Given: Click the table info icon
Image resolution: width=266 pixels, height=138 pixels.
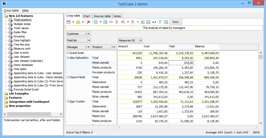Looking at the screenshot, I should tap(166, 22).
